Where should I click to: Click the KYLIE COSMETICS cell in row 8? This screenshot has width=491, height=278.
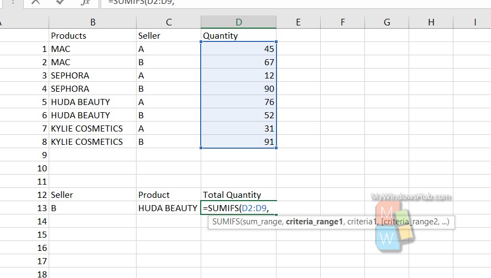click(x=93, y=142)
